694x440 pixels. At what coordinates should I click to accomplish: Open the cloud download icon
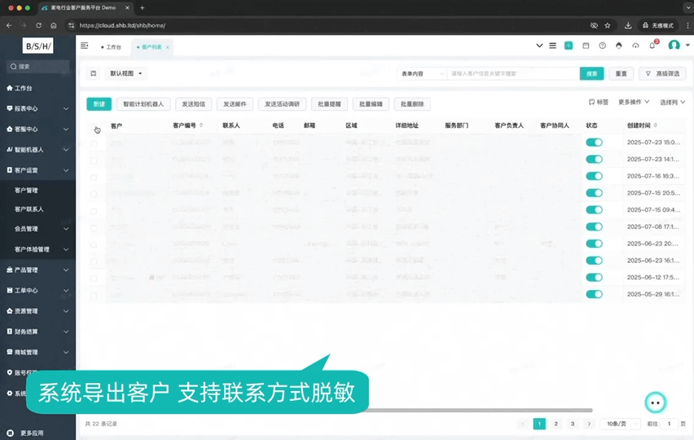(635, 46)
